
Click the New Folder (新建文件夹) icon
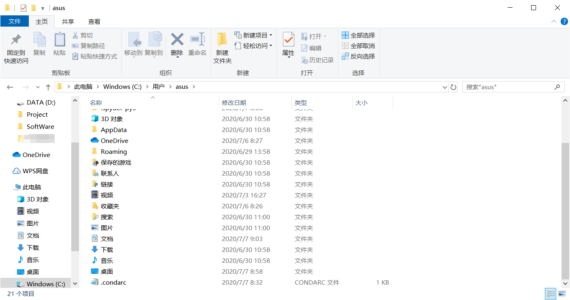pos(222,40)
